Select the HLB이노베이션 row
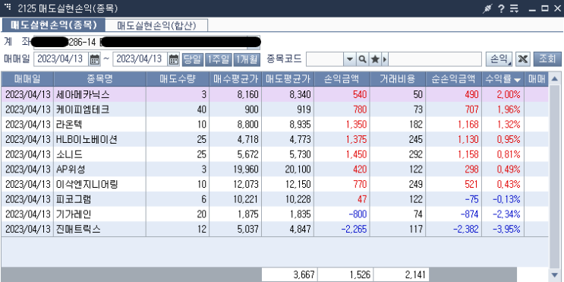Screen dimensions: 564x282 point(275,139)
